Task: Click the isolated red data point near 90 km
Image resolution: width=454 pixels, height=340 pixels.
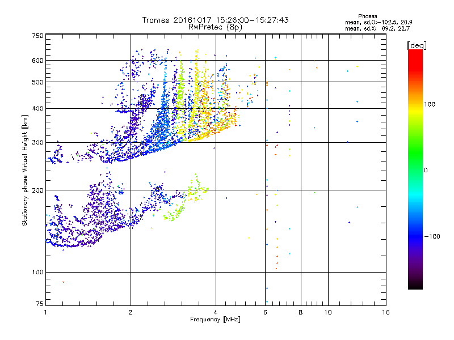Action: (63, 282)
